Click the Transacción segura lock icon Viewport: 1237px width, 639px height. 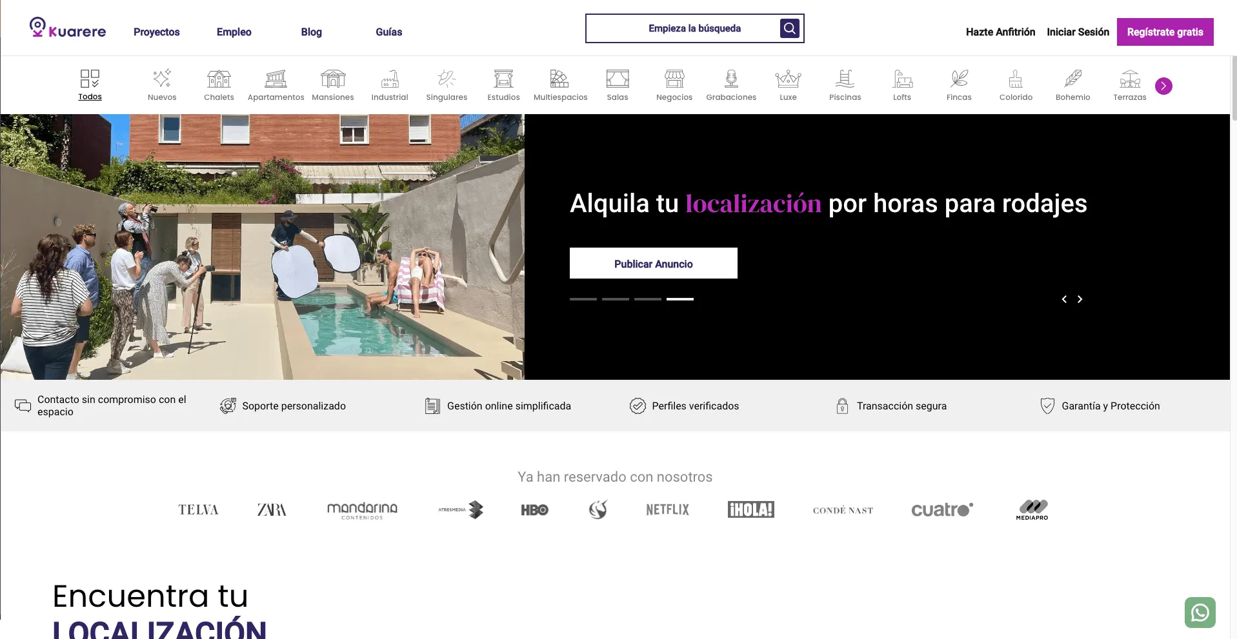pyautogui.click(x=842, y=406)
